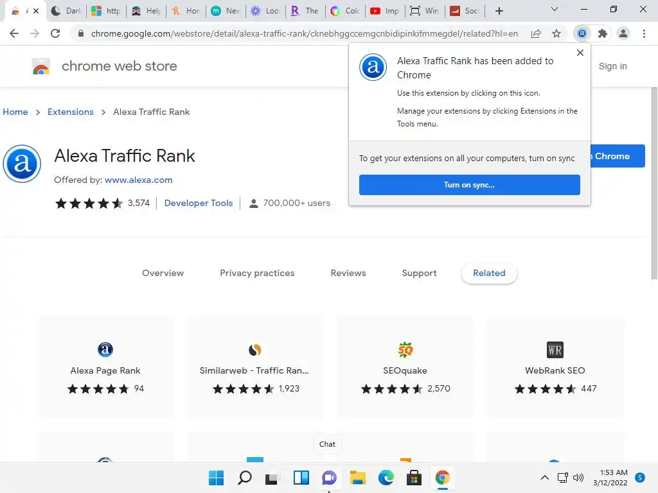The width and height of the screenshot is (658, 493).
Task: Launch Microsoft Edge from the taskbar
Action: [x=386, y=478]
